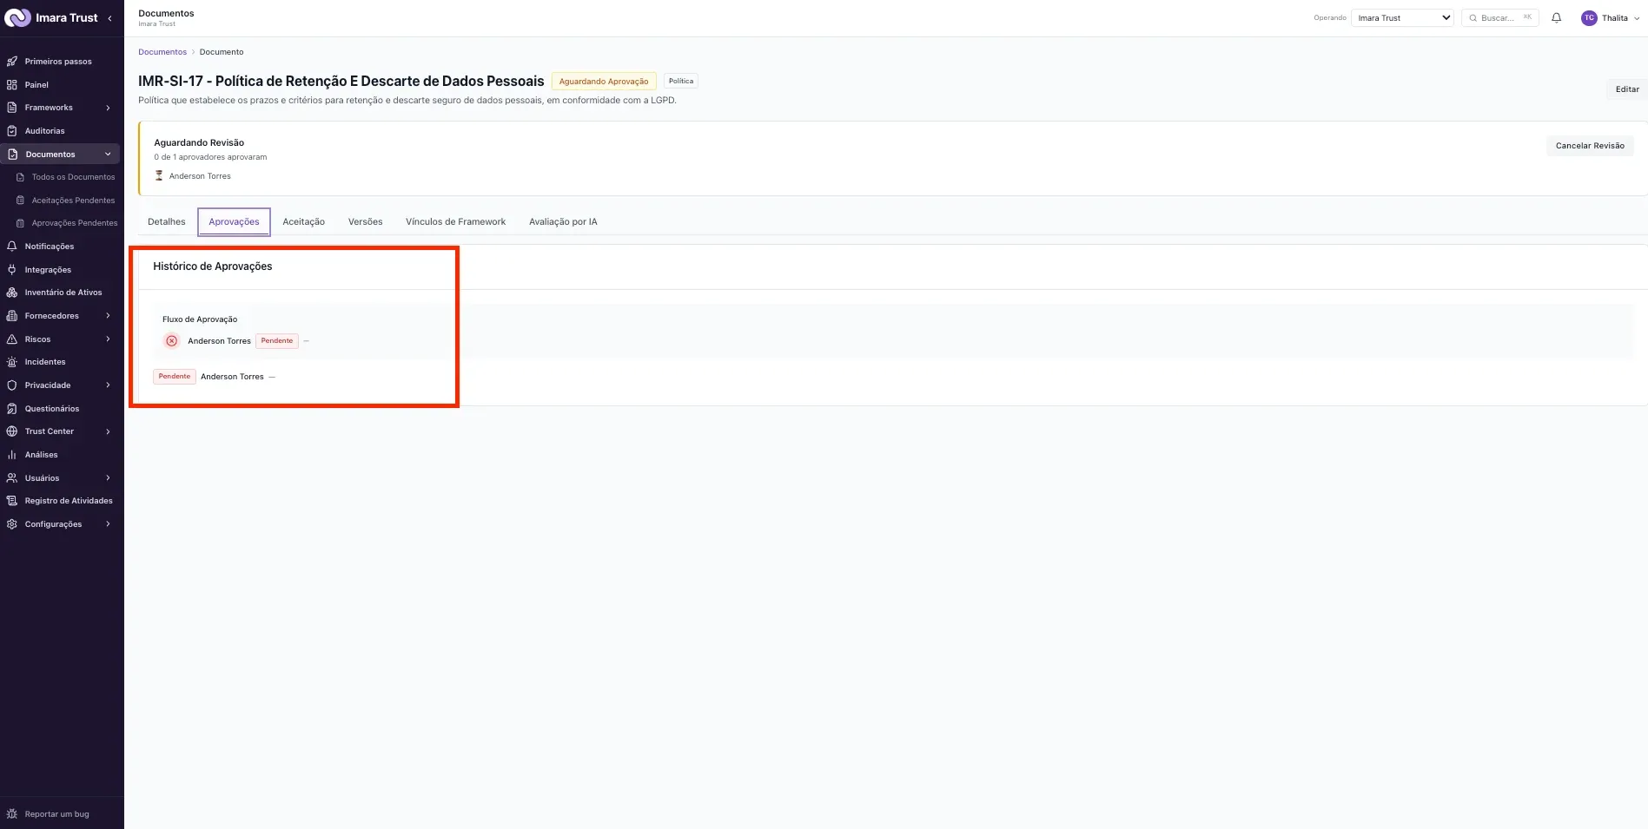Click the Primeiros passos rocket icon
Screen dimensions: 1648x829
(x=12, y=62)
